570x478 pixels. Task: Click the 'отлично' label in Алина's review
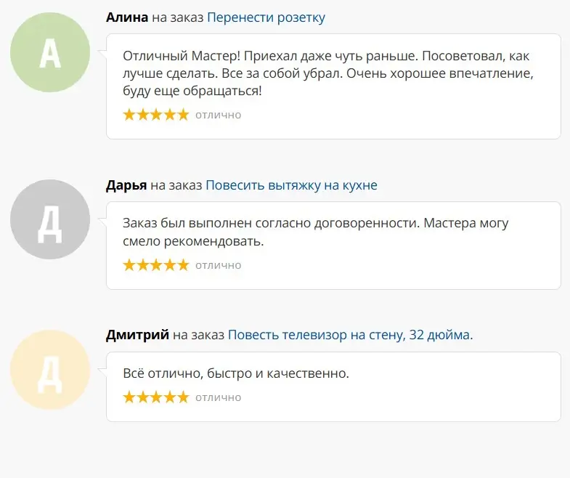pos(218,115)
